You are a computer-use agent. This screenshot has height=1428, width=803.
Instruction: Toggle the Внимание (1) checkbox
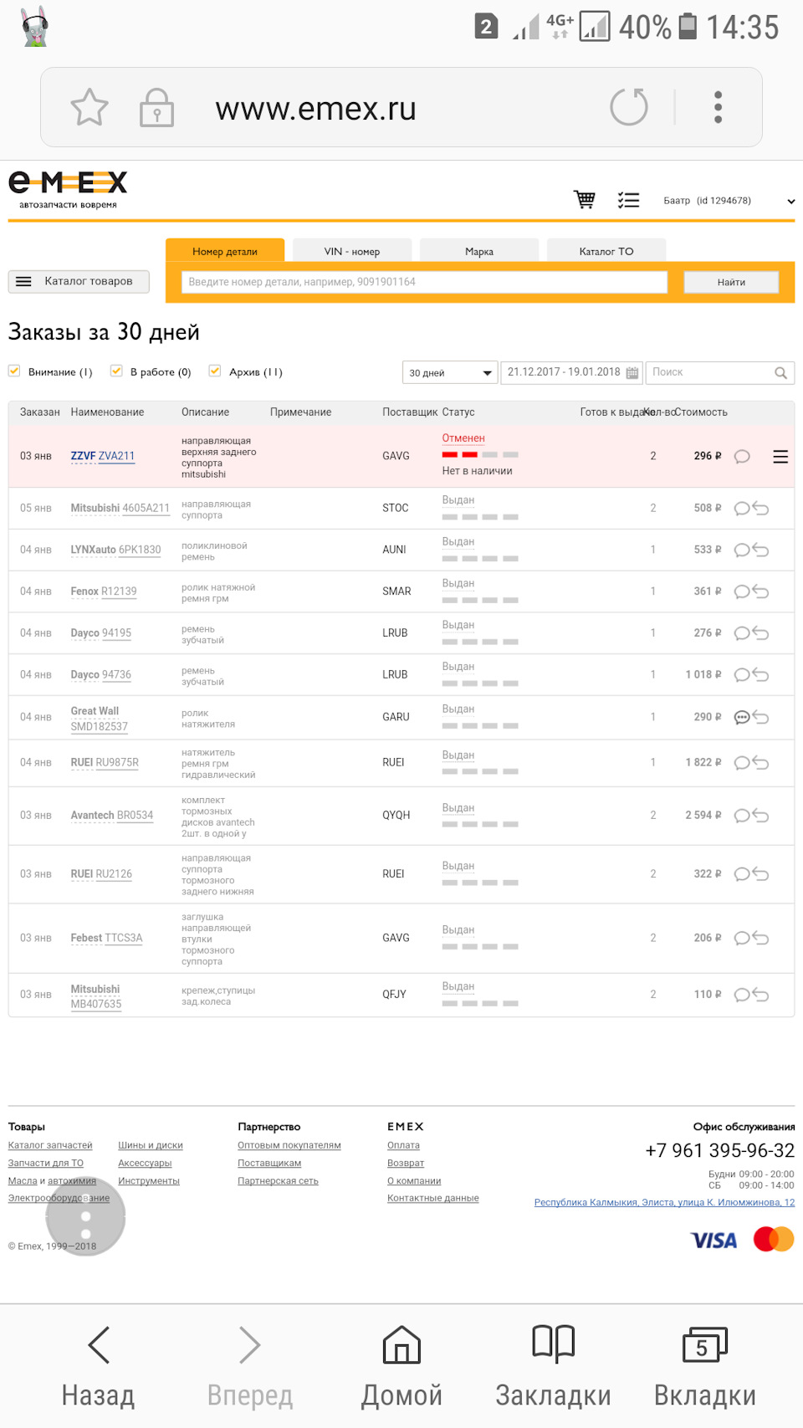coord(14,371)
